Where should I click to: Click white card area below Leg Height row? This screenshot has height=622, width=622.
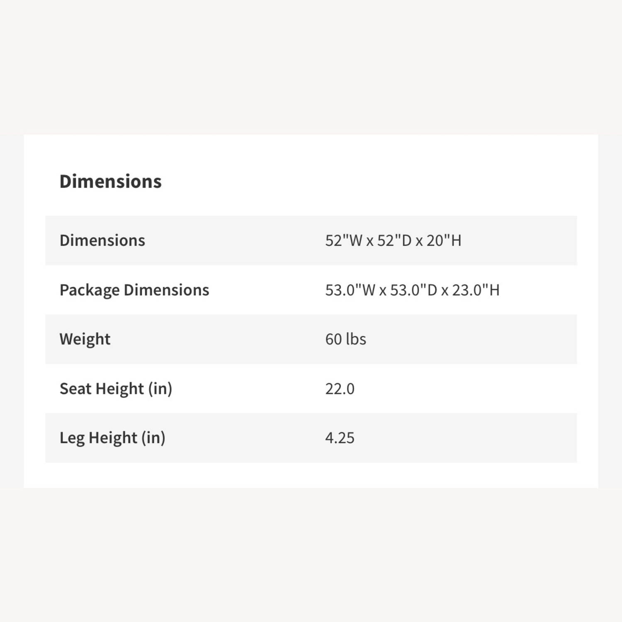[311, 475]
